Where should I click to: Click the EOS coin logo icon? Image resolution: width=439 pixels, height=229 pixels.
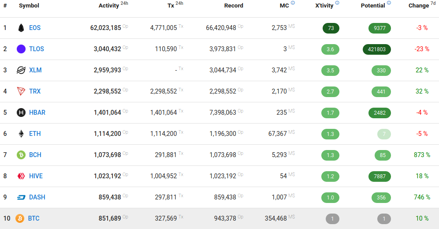point(21,28)
